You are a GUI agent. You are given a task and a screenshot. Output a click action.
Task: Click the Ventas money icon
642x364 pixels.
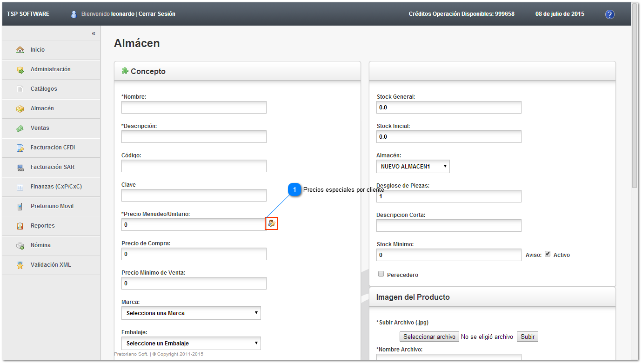point(20,128)
